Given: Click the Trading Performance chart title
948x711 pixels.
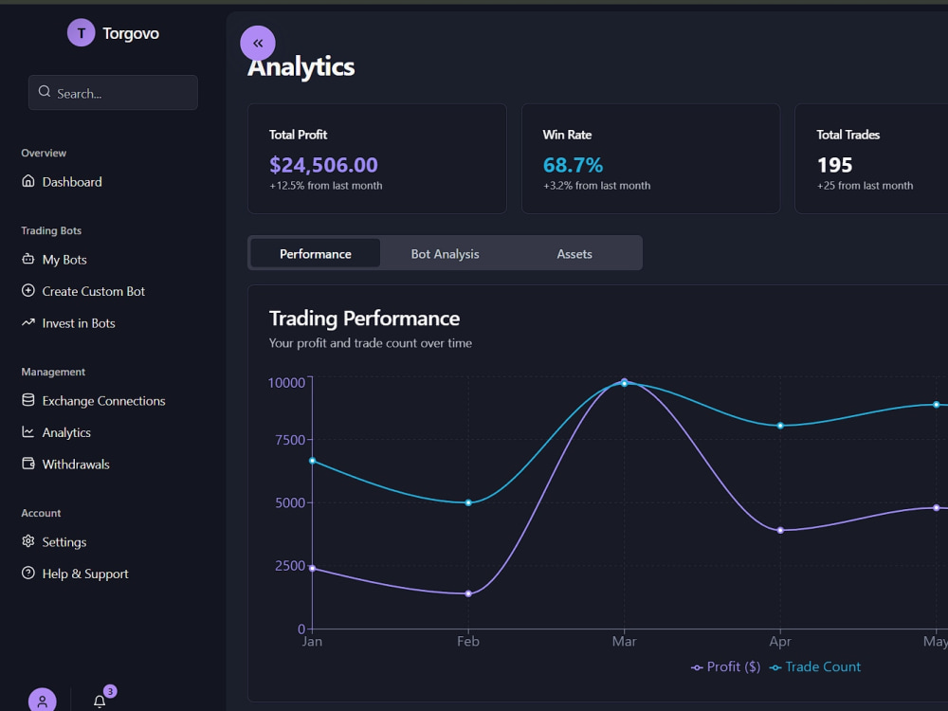Looking at the screenshot, I should (365, 318).
